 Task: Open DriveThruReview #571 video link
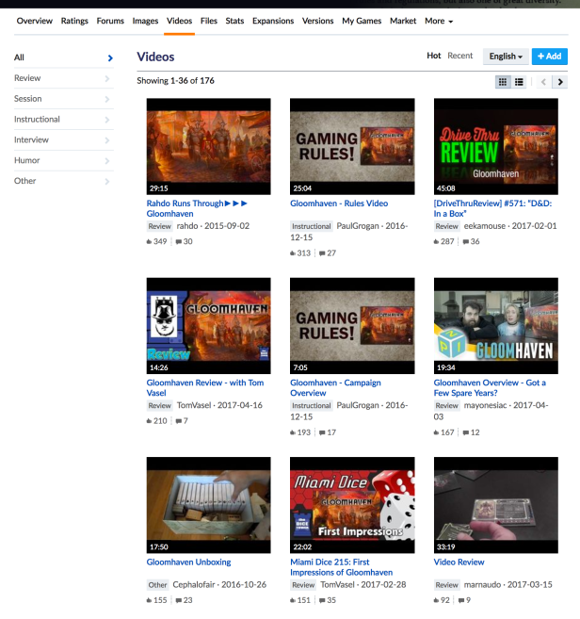[x=492, y=208]
